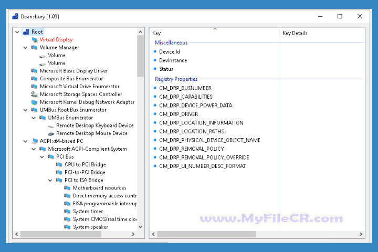Image resolution: width=378 pixels, height=252 pixels.
Task: Click the Remote Desktop Mouse Device icon
Action: click(51, 133)
